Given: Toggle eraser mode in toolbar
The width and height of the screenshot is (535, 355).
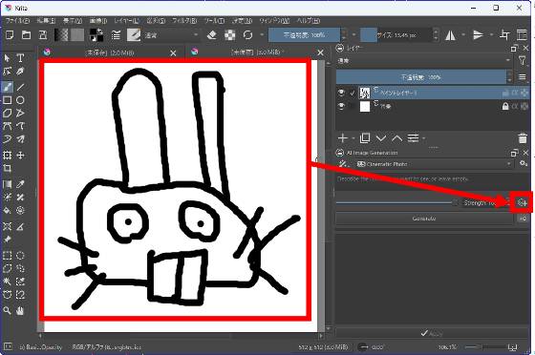Looking at the screenshot, I should 212,34.
